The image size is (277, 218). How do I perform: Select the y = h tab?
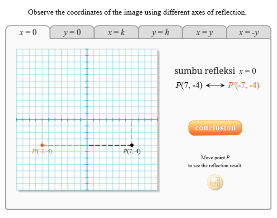tap(160, 33)
